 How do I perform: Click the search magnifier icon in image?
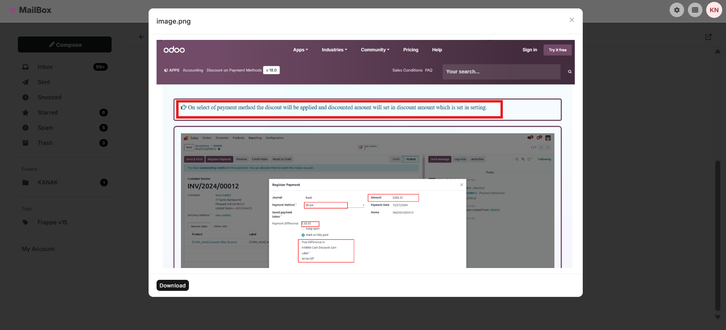coord(570,71)
